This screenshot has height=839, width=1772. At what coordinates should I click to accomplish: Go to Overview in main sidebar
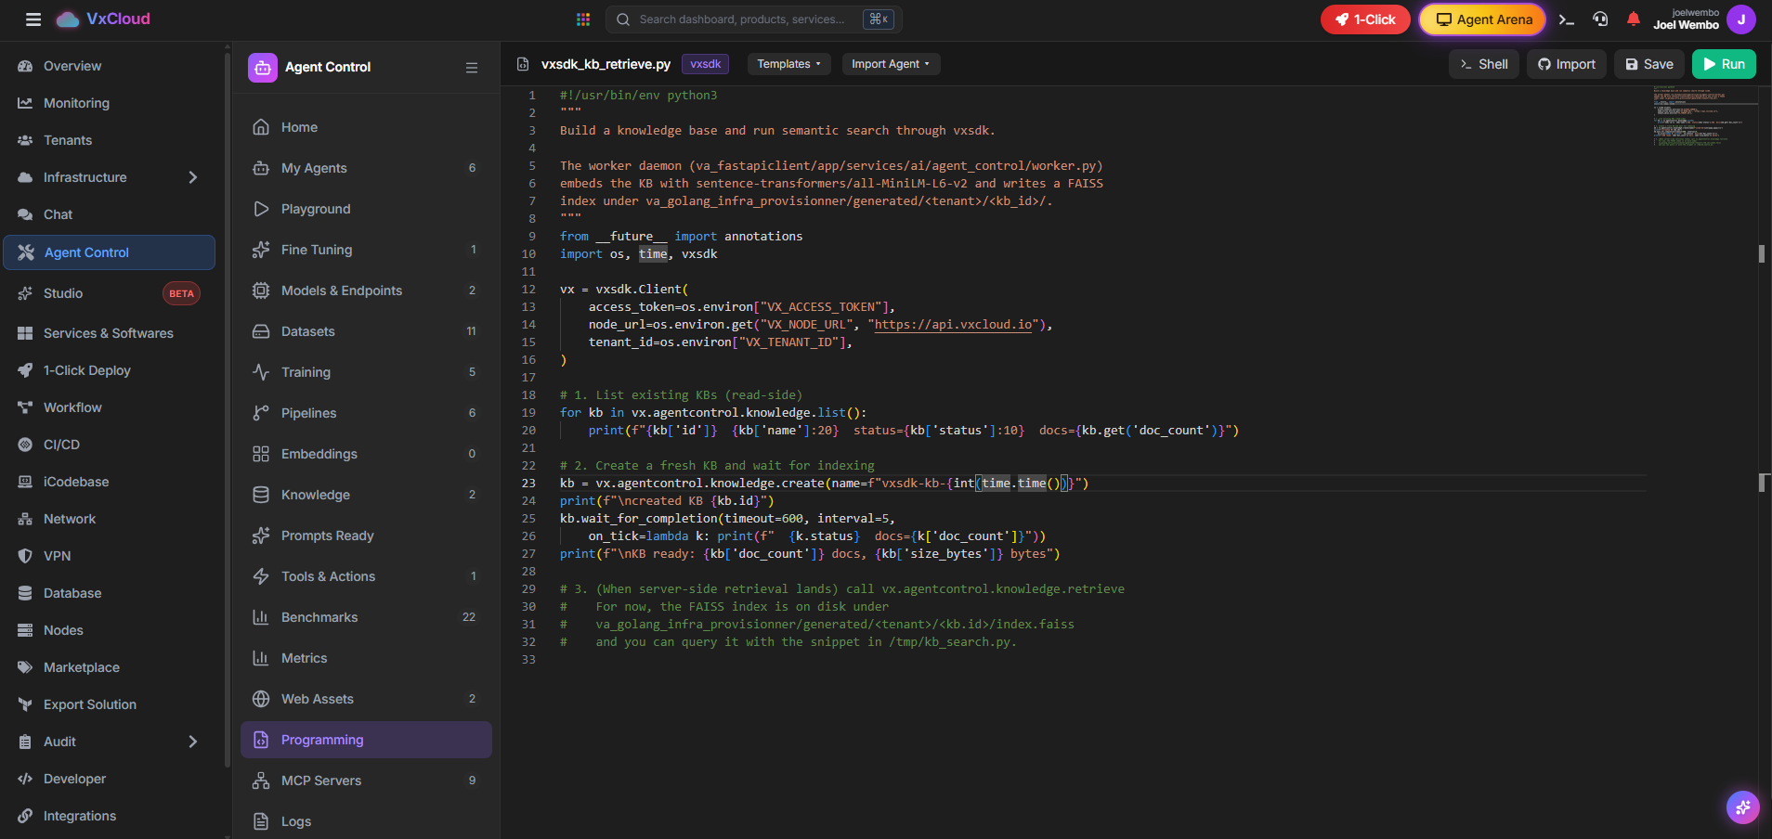[111, 66]
